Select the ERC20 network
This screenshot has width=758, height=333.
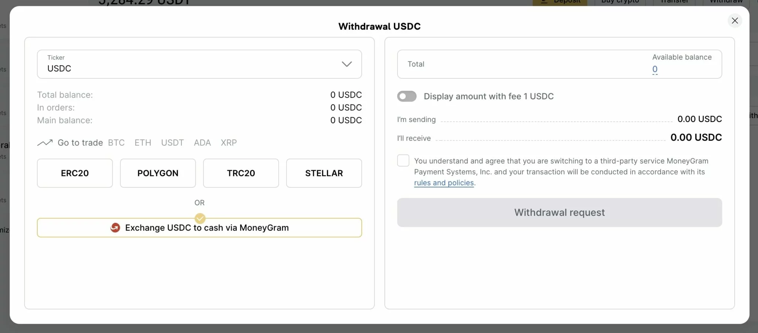point(75,173)
